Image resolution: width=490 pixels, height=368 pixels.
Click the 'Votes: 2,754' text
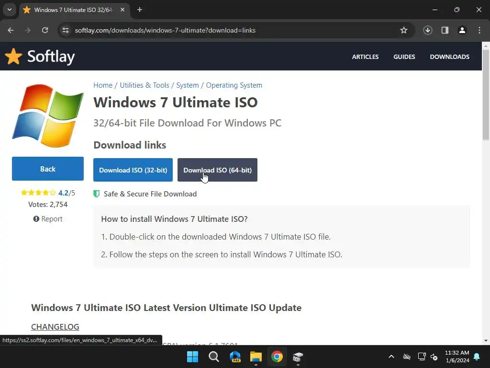pos(48,204)
